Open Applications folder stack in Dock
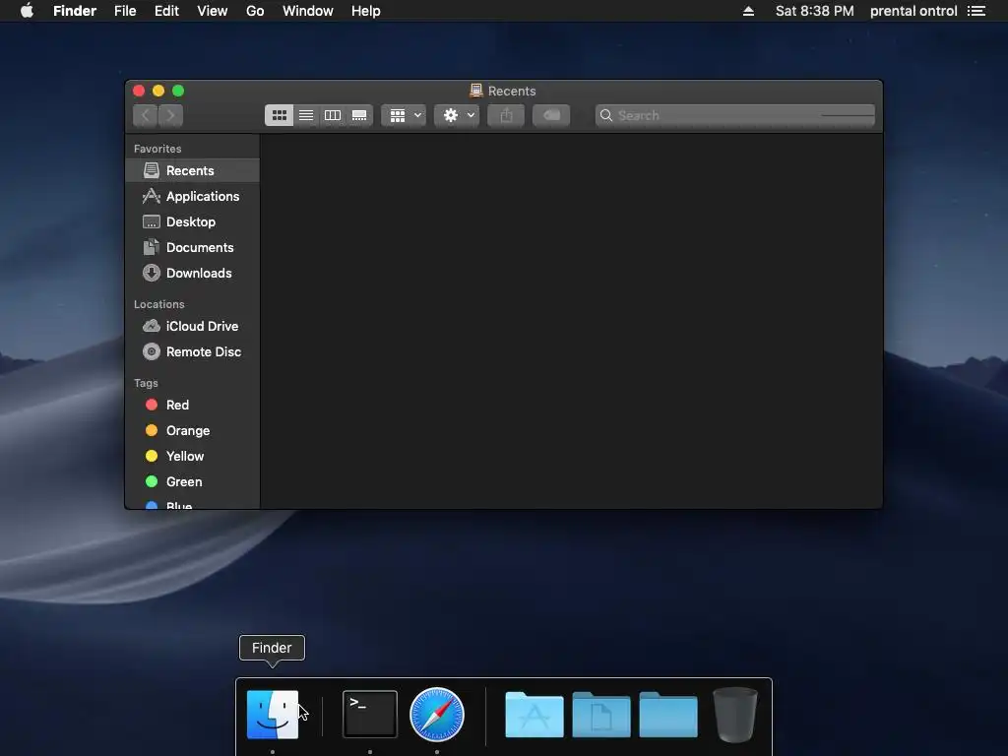 [x=535, y=715]
